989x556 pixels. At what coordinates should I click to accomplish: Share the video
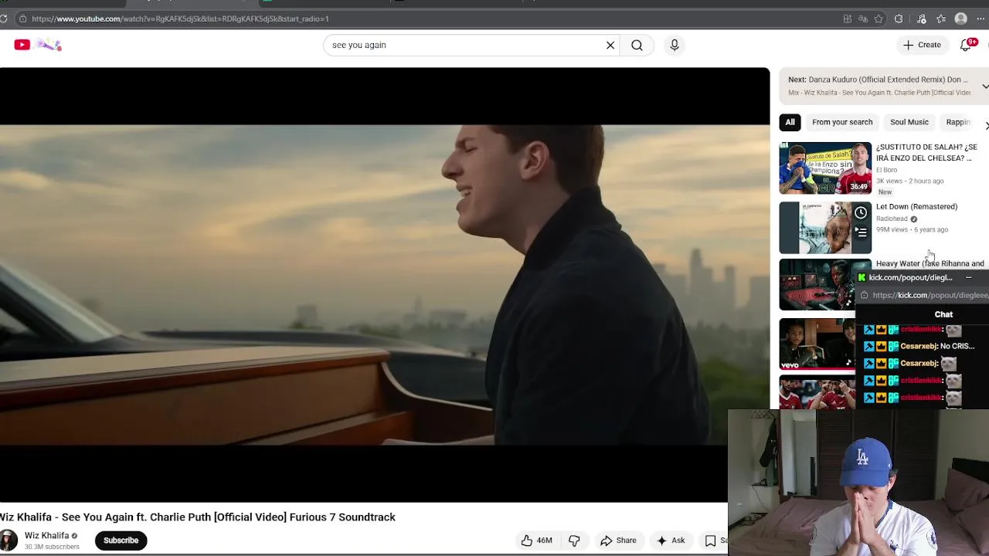[x=618, y=541]
